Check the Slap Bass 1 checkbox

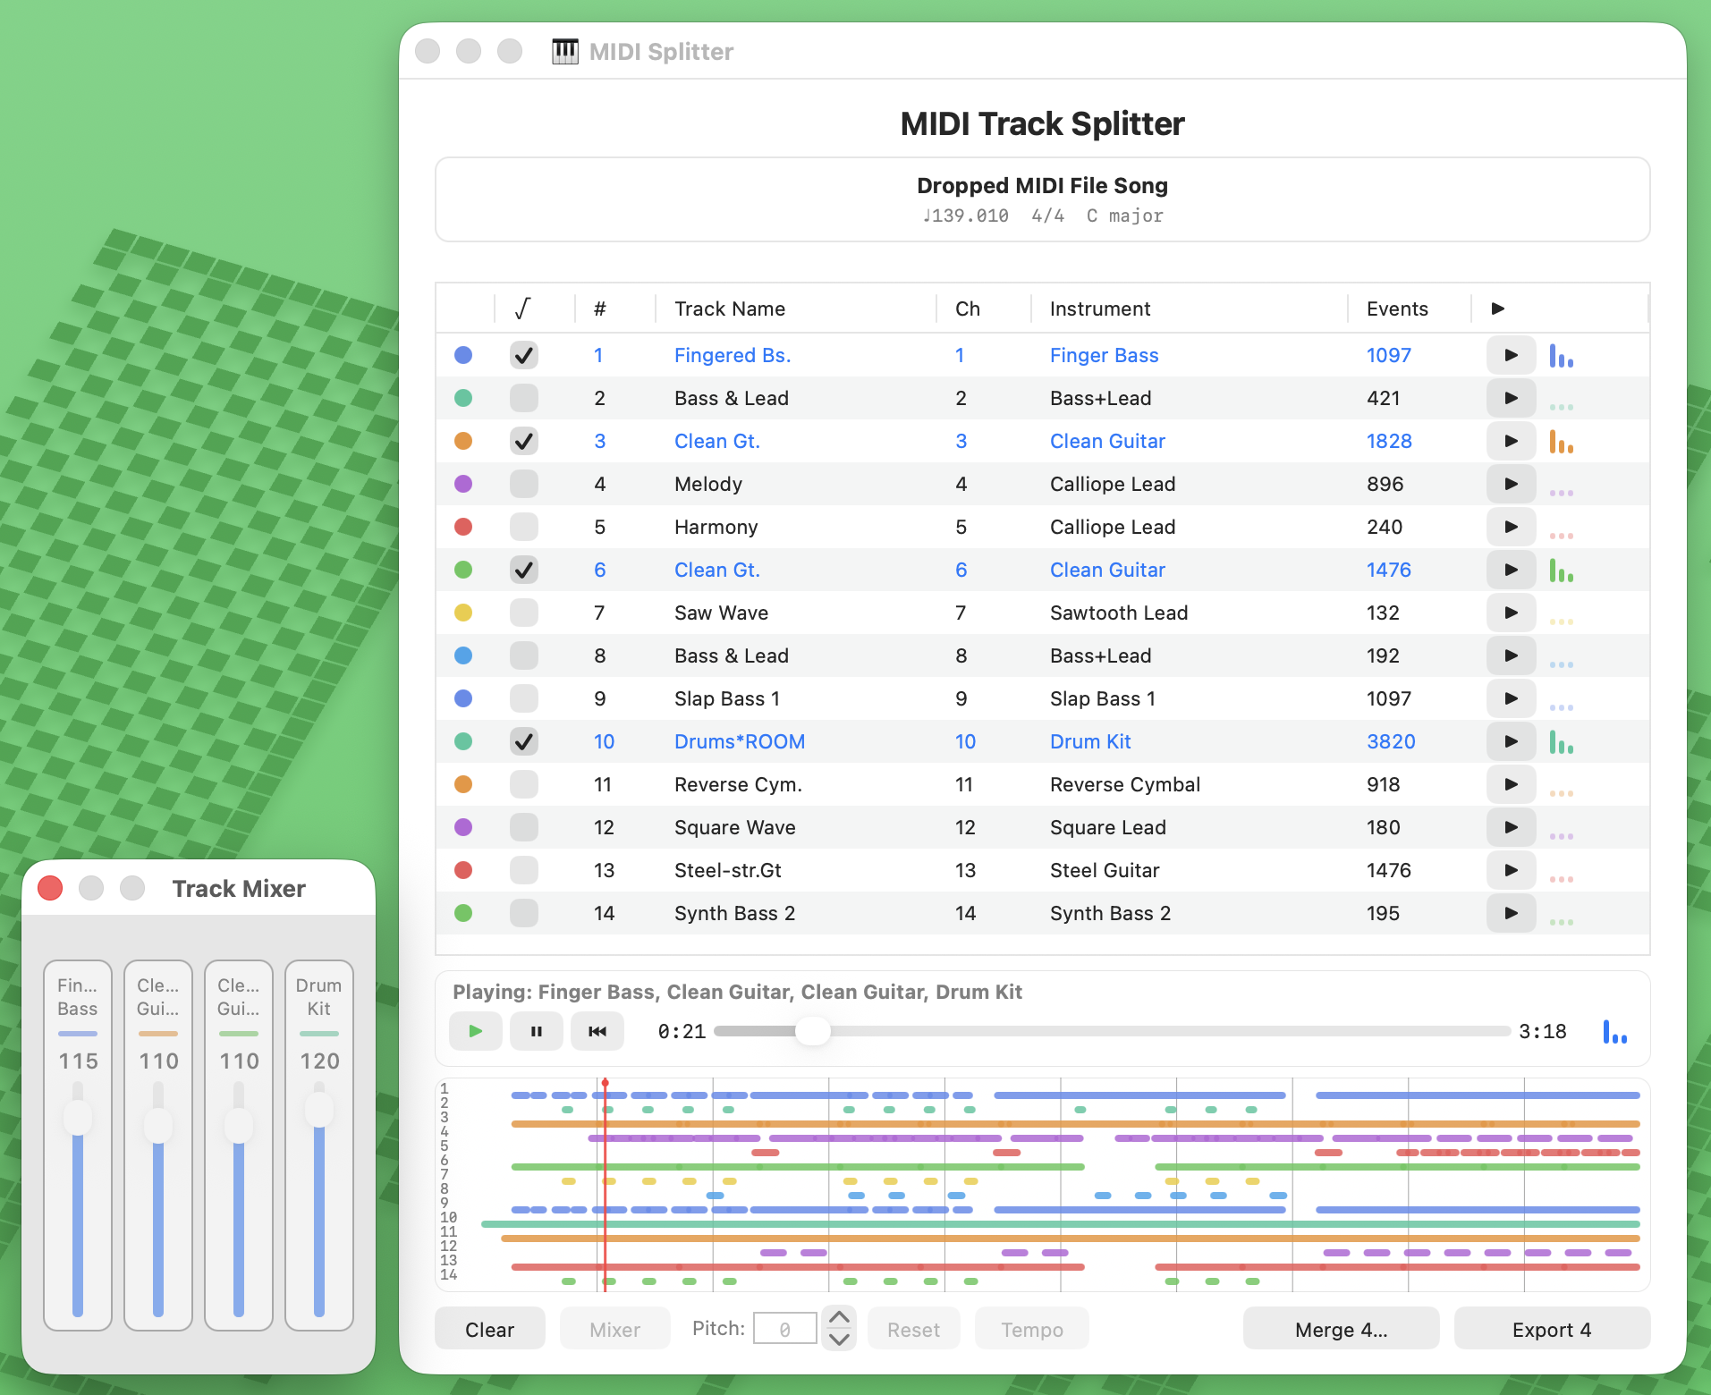pos(524,698)
